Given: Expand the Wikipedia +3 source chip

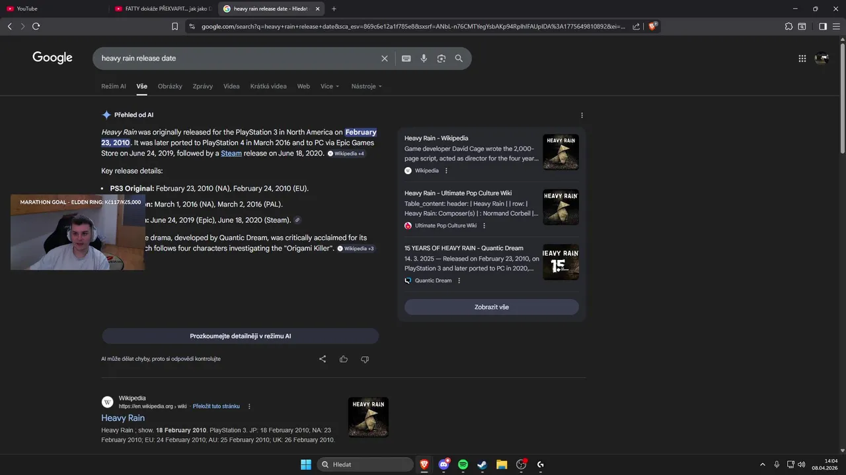Looking at the screenshot, I should coord(356,249).
